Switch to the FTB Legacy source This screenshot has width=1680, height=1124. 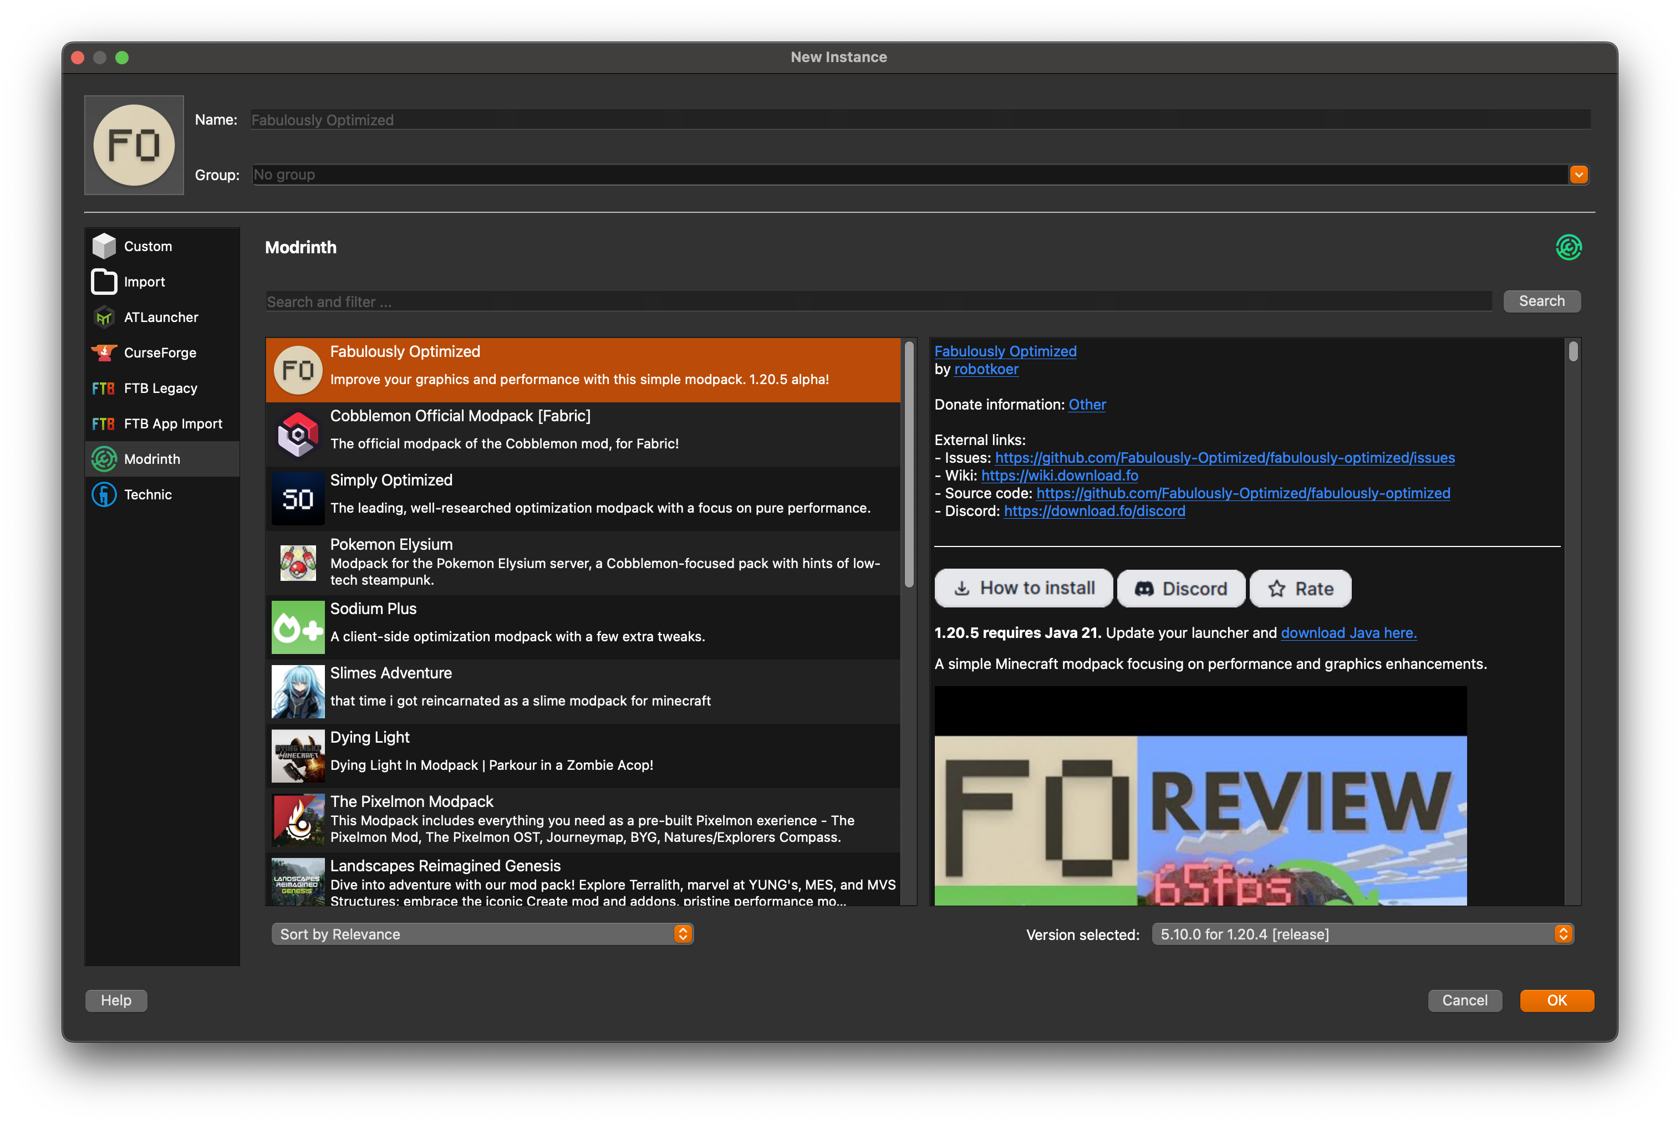pyautogui.click(x=163, y=389)
